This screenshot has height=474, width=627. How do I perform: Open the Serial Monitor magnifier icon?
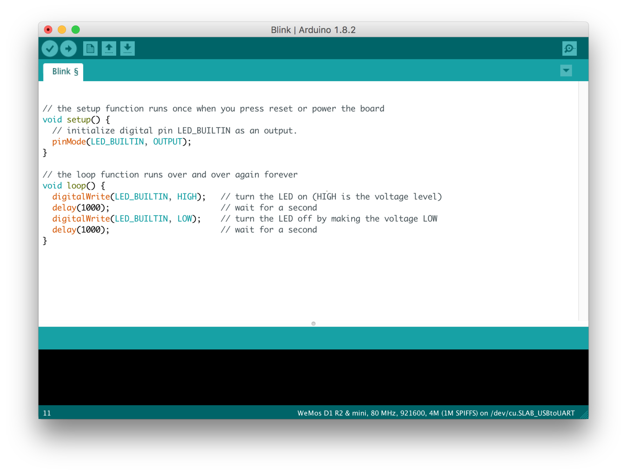[569, 48]
